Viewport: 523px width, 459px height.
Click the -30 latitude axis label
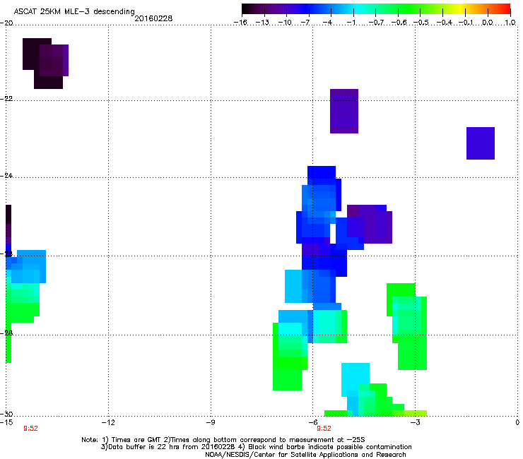click(x=6, y=414)
